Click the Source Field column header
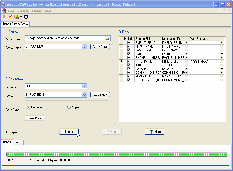The image size is (233, 171). (x=148, y=39)
